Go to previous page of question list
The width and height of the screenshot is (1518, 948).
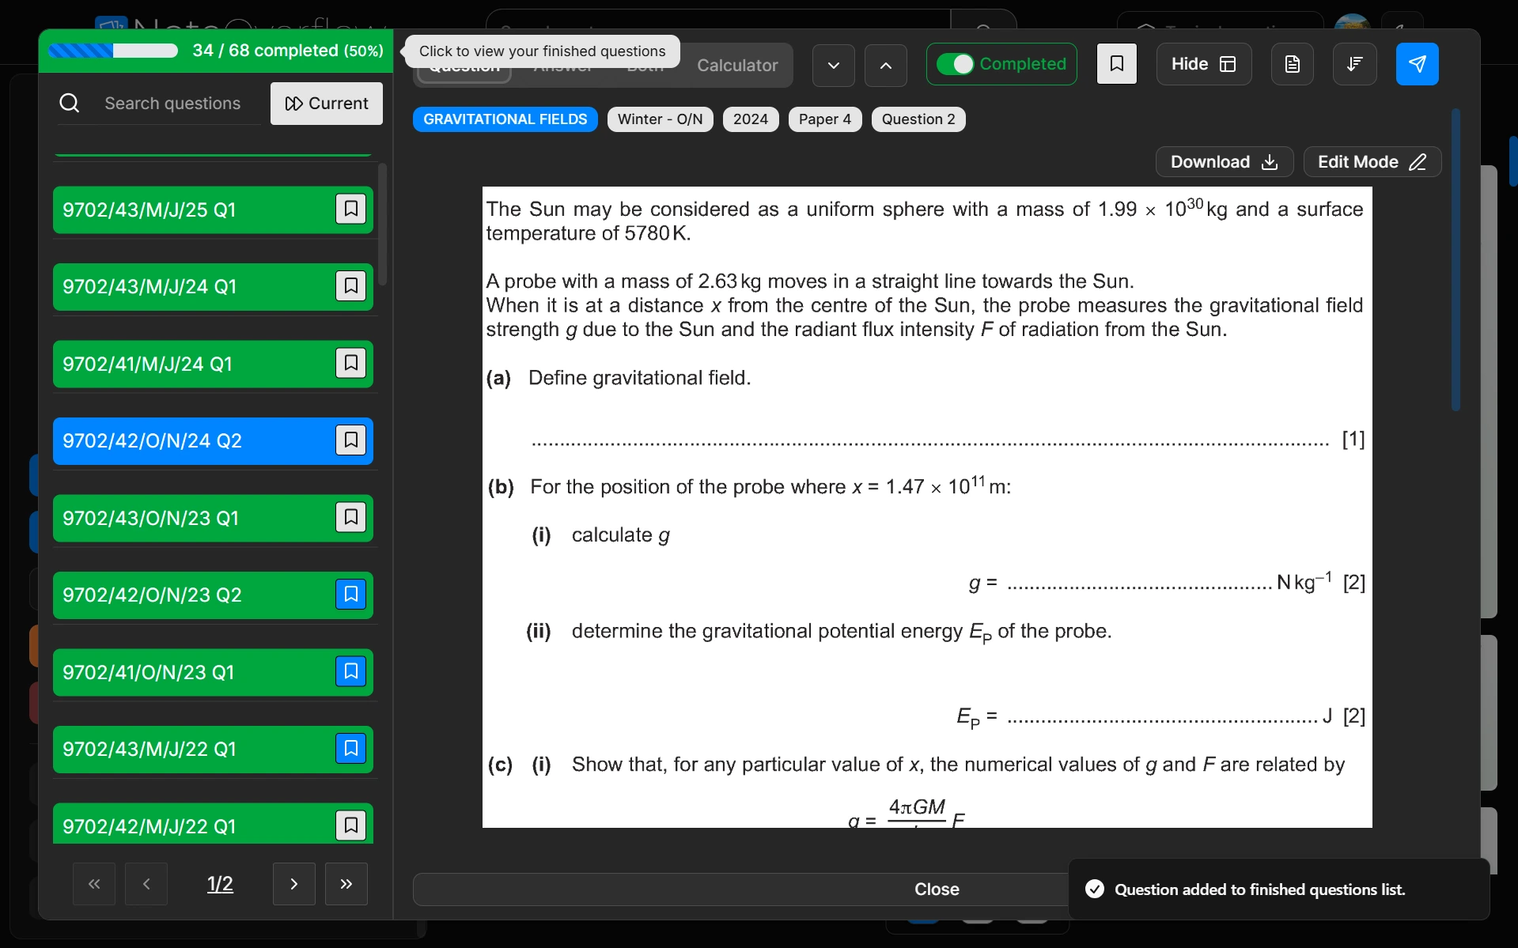coord(146,884)
